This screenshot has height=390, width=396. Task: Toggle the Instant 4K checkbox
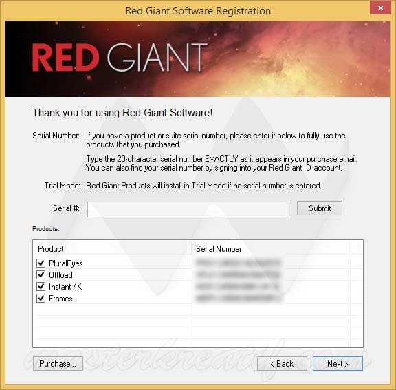41,286
